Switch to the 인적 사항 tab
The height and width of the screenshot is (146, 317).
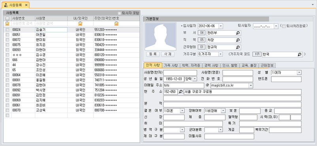(153, 65)
